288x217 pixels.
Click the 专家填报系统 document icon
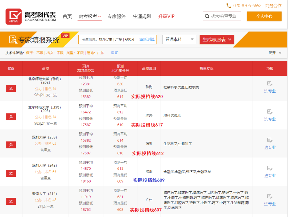[13, 40]
